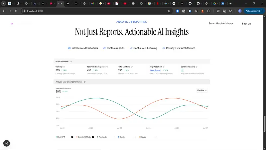
Task: Open the Visibility metric dropdown
Action: tap(202, 90)
